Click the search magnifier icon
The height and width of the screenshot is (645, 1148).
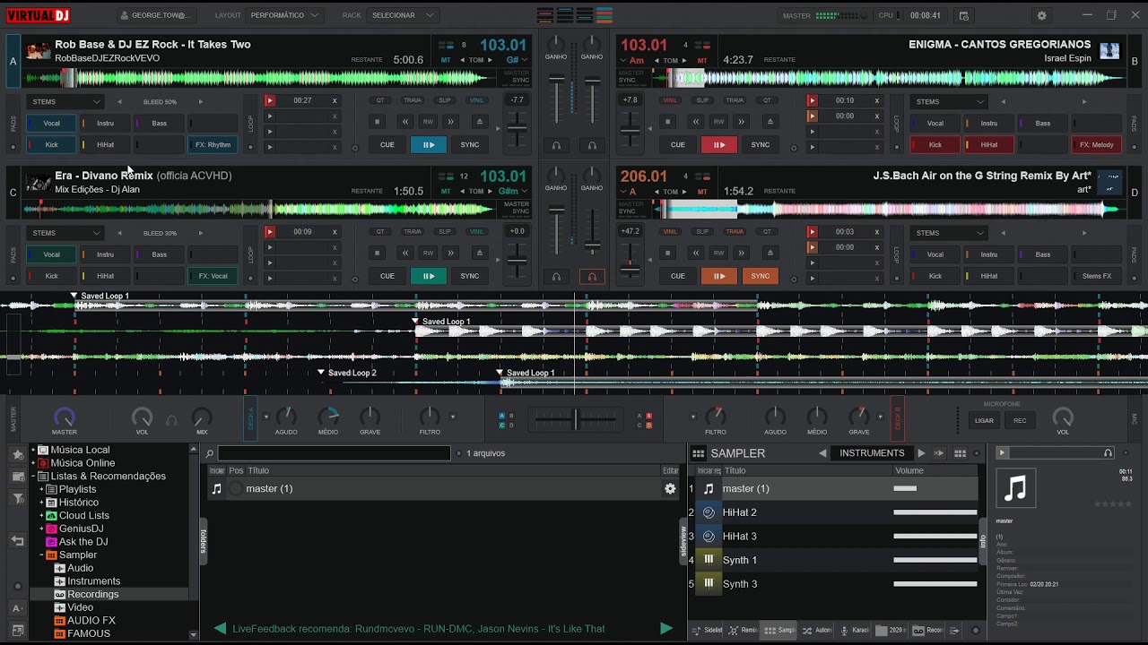pyautogui.click(x=209, y=453)
